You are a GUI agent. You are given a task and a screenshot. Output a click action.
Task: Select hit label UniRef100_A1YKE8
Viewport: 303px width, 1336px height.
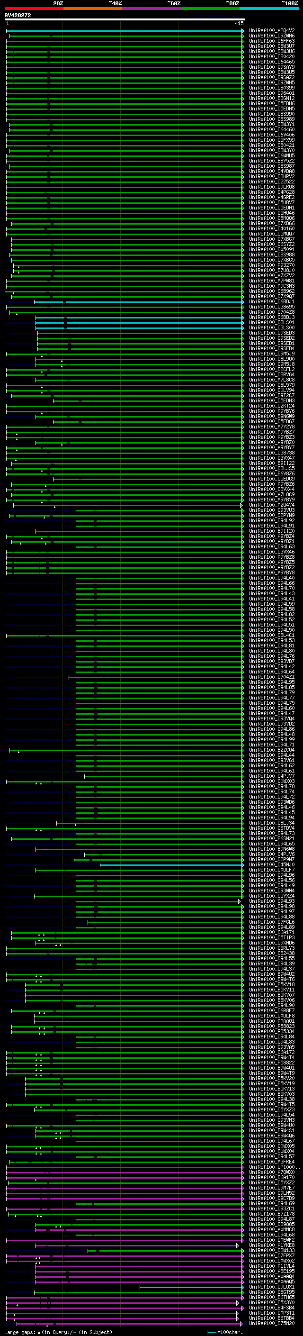(x=272, y=1245)
